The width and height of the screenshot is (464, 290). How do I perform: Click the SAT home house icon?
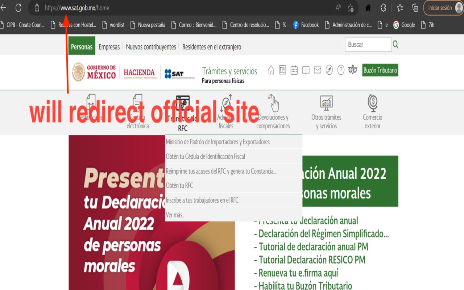pyautogui.click(x=271, y=70)
